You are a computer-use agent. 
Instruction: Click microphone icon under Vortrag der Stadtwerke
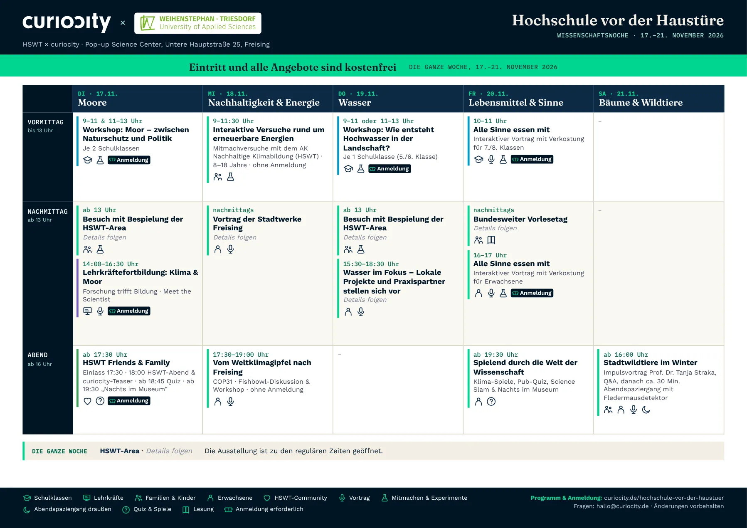click(x=231, y=249)
